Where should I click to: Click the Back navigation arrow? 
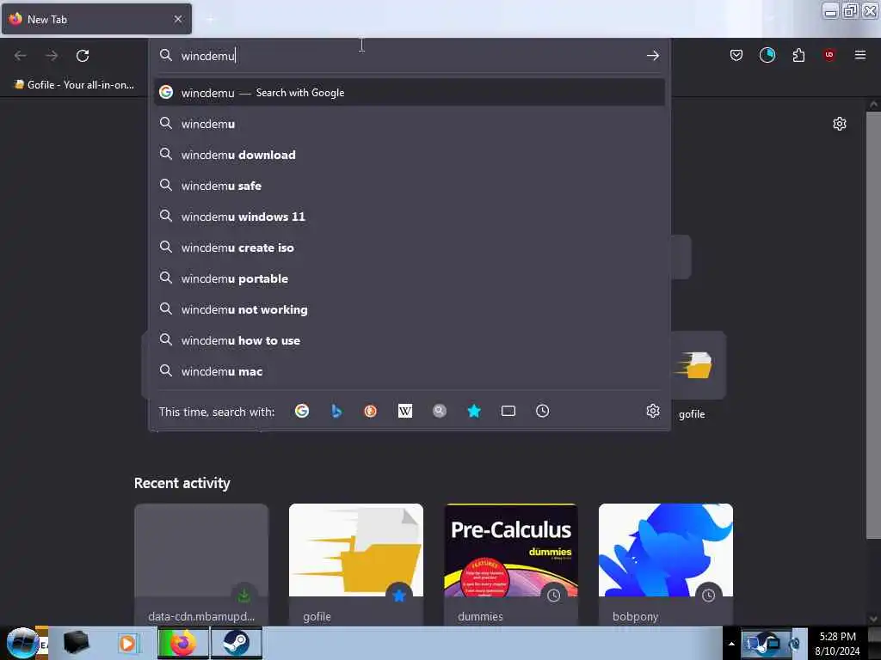[21, 56]
